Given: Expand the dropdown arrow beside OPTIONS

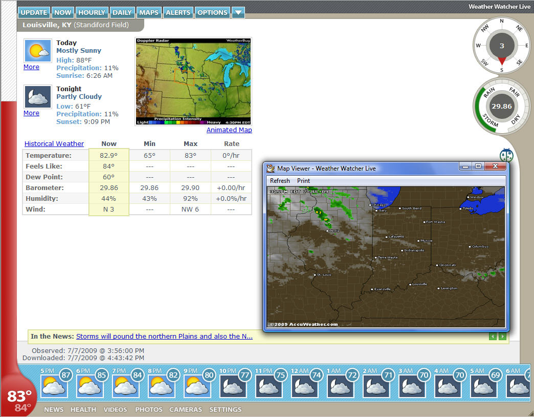Looking at the screenshot, I should click(238, 13).
